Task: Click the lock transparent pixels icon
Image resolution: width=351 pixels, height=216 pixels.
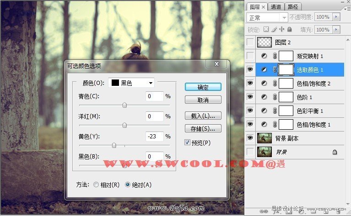Action: tap(266, 29)
